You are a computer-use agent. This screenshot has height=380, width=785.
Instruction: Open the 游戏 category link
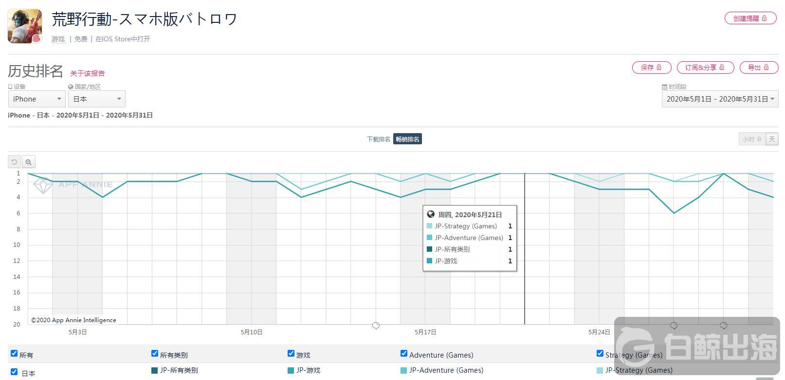click(x=58, y=39)
